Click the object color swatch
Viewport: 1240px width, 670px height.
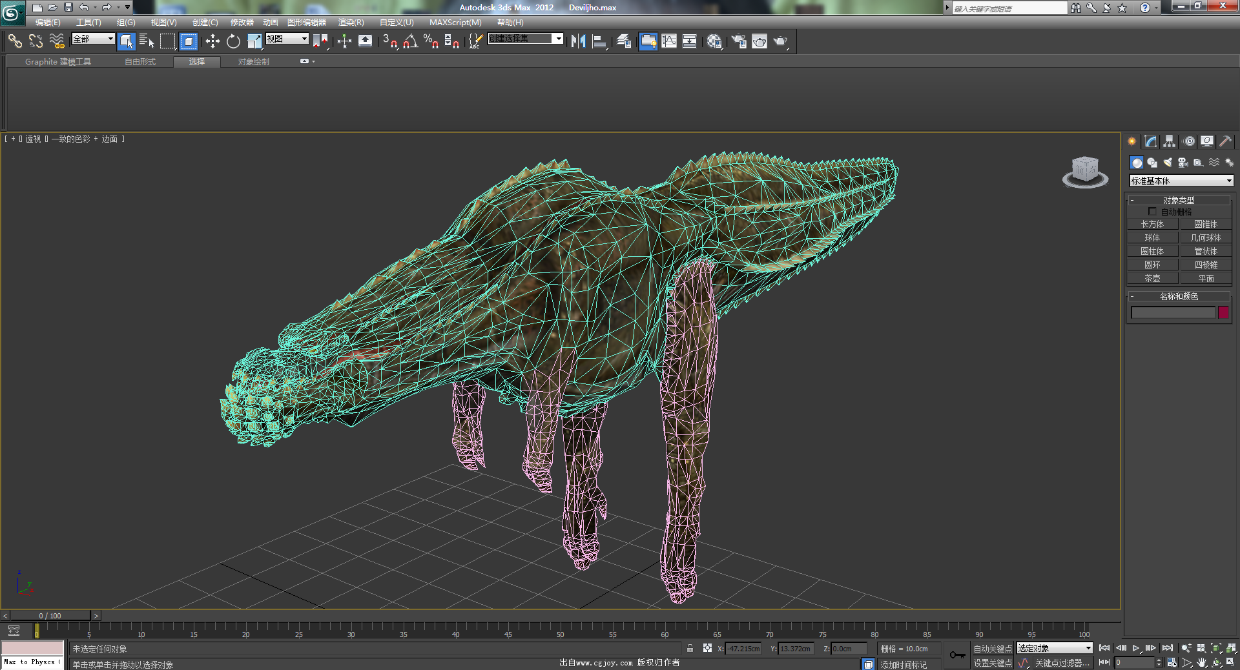click(x=1223, y=312)
